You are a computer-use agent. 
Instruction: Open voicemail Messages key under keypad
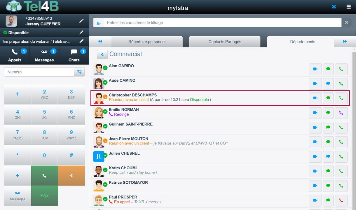tap(18, 196)
